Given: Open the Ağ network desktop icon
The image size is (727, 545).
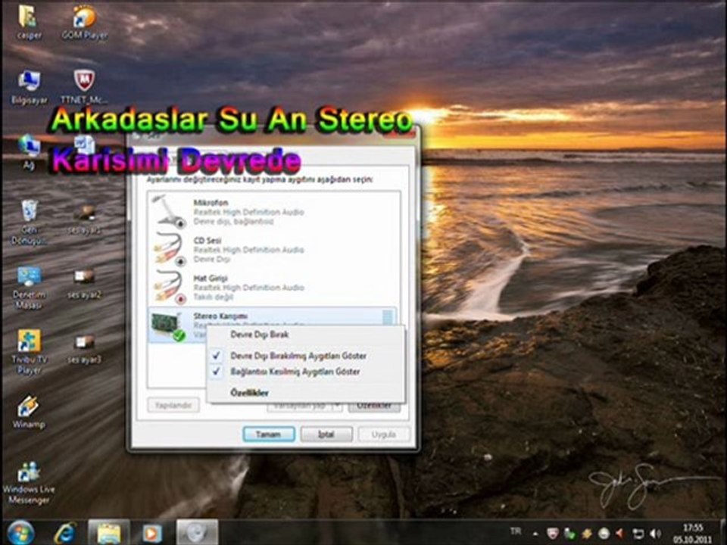Looking at the screenshot, I should click(29, 151).
